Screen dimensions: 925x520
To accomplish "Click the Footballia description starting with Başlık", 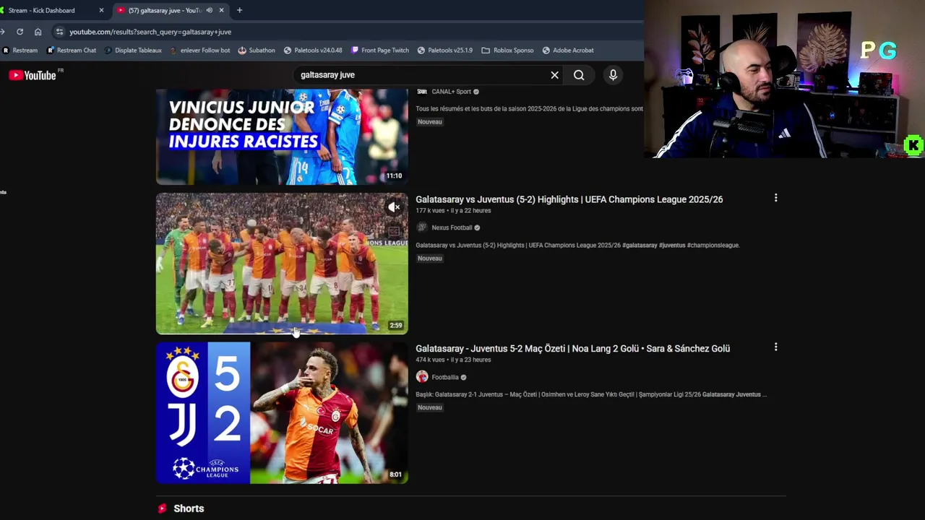I will [x=591, y=394].
